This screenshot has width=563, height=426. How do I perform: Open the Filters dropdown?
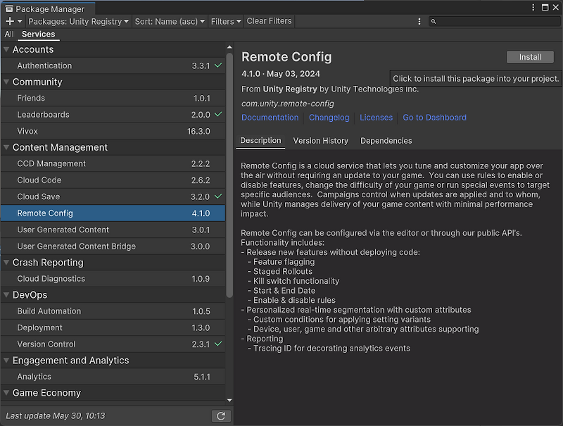click(225, 21)
